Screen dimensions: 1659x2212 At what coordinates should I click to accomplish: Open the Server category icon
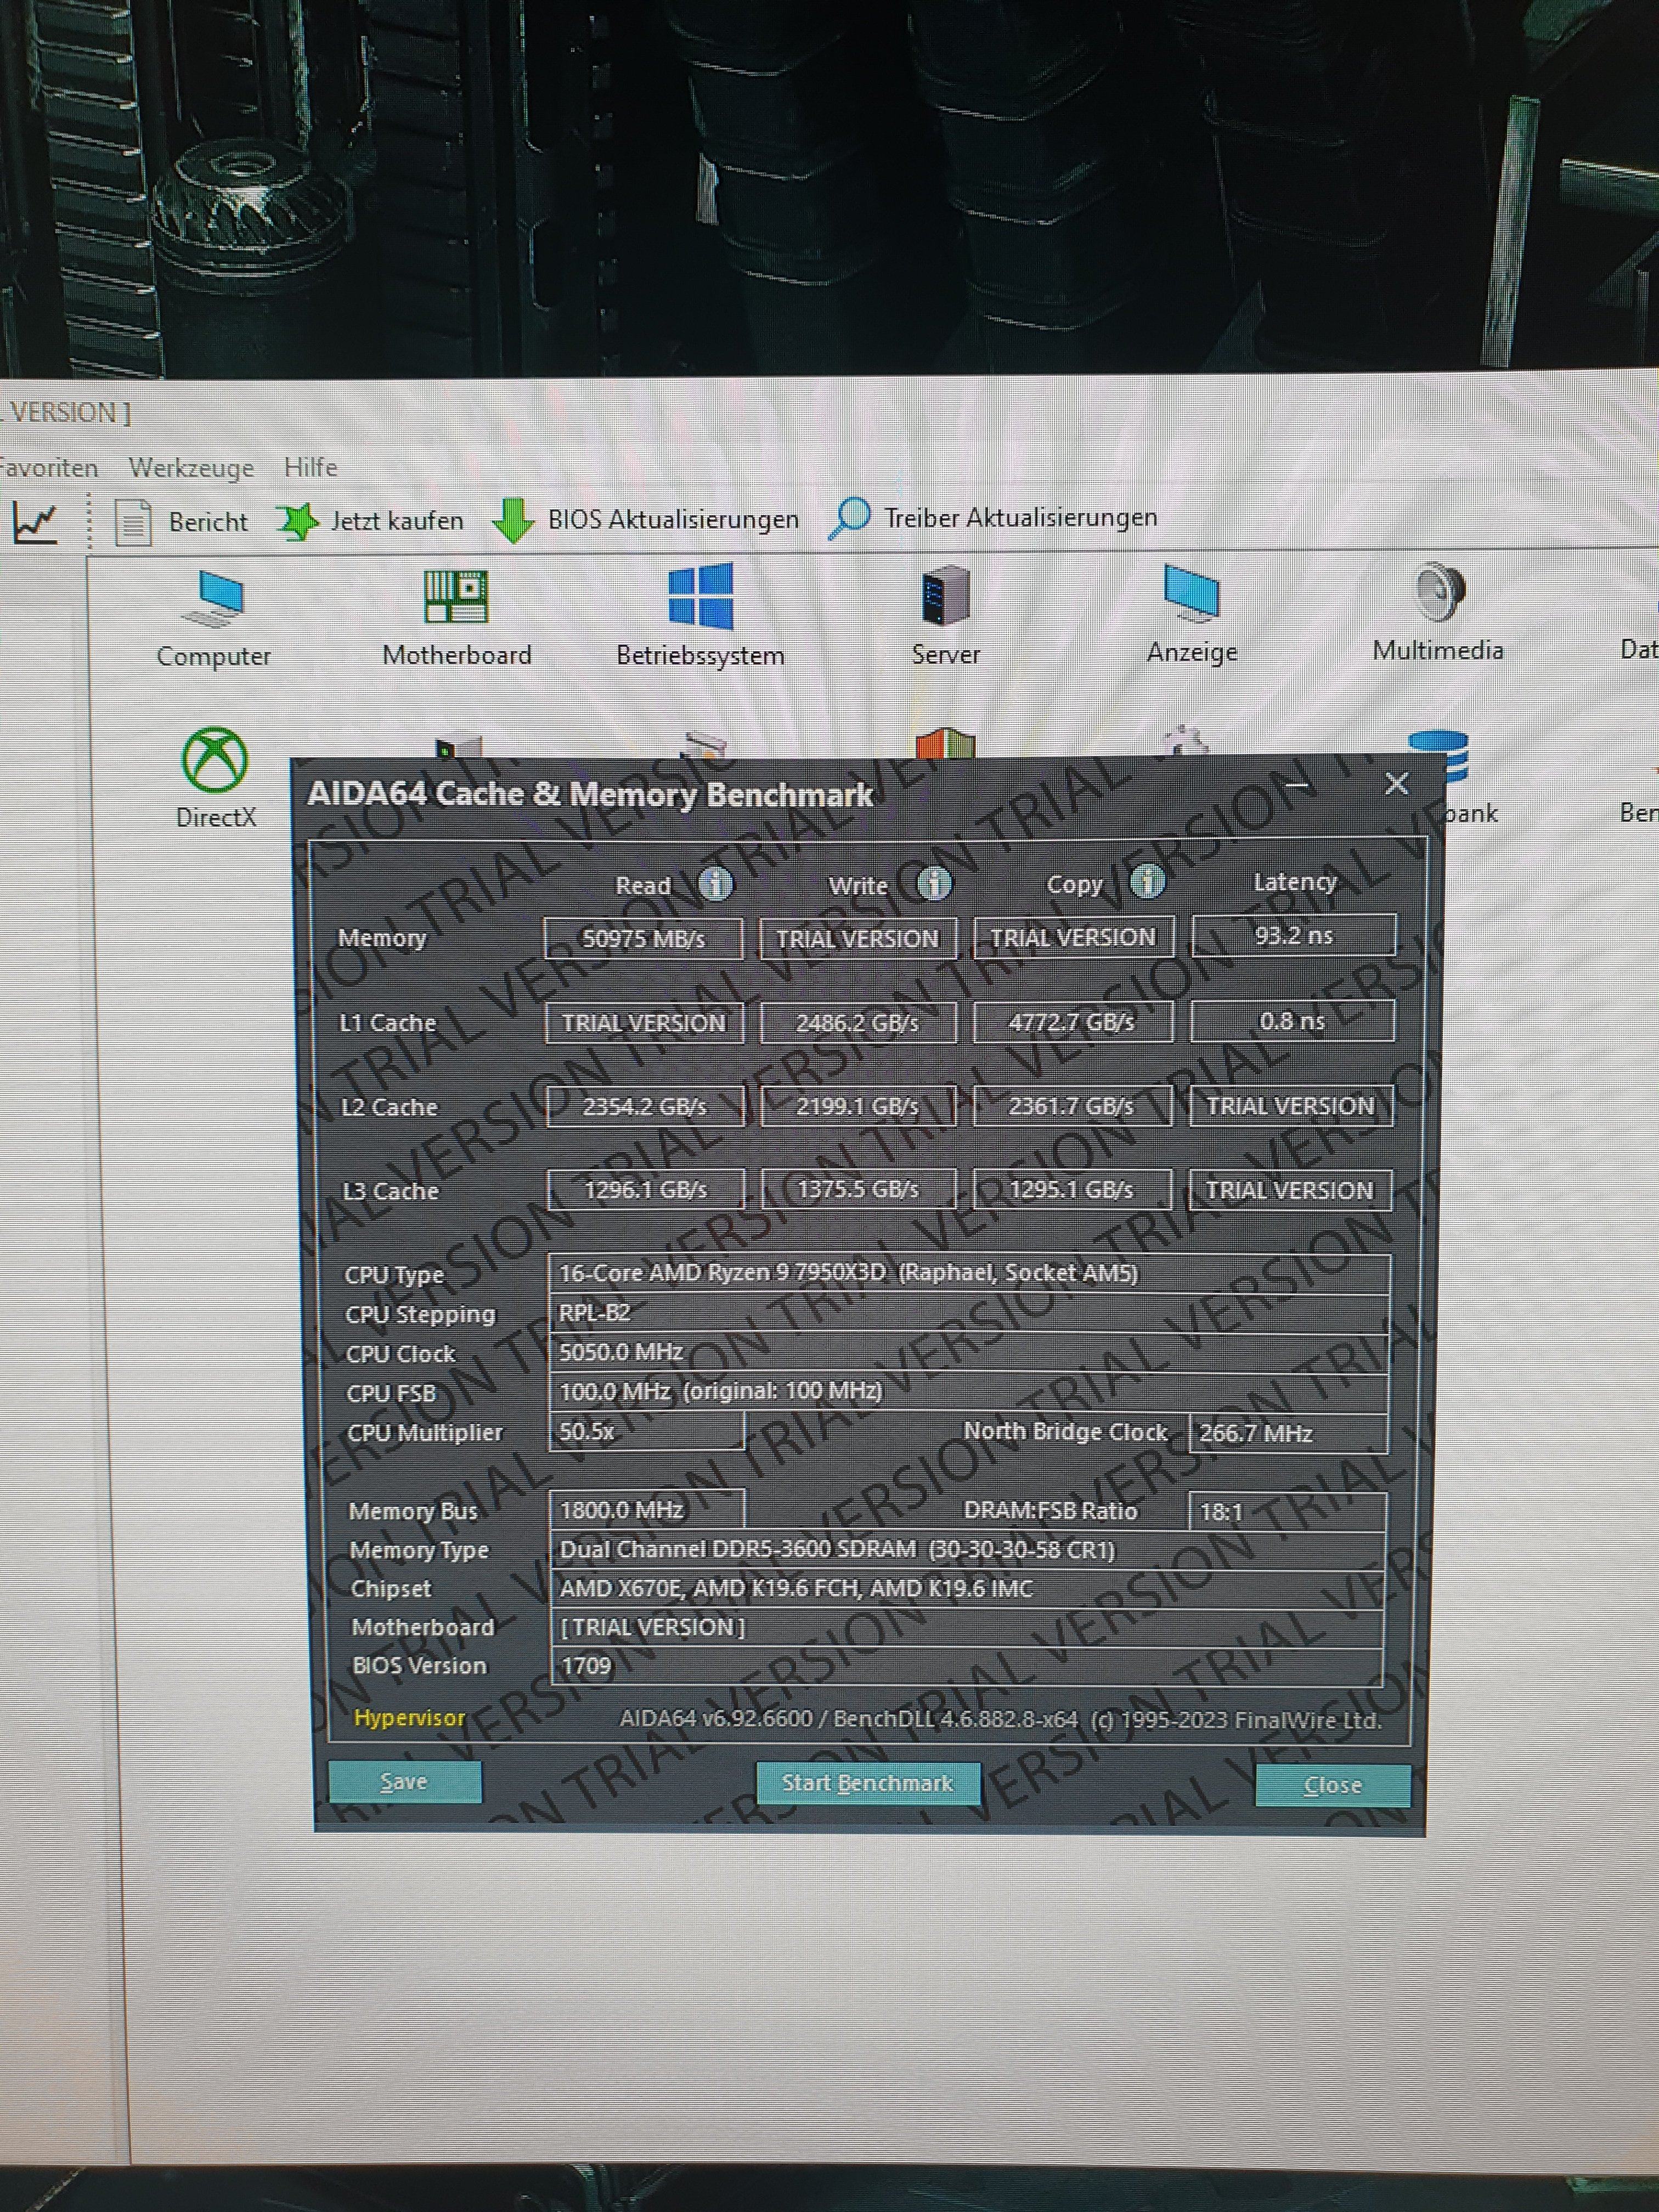(945, 596)
